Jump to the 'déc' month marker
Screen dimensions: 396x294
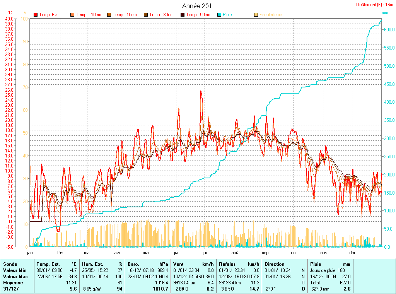coord(352,253)
